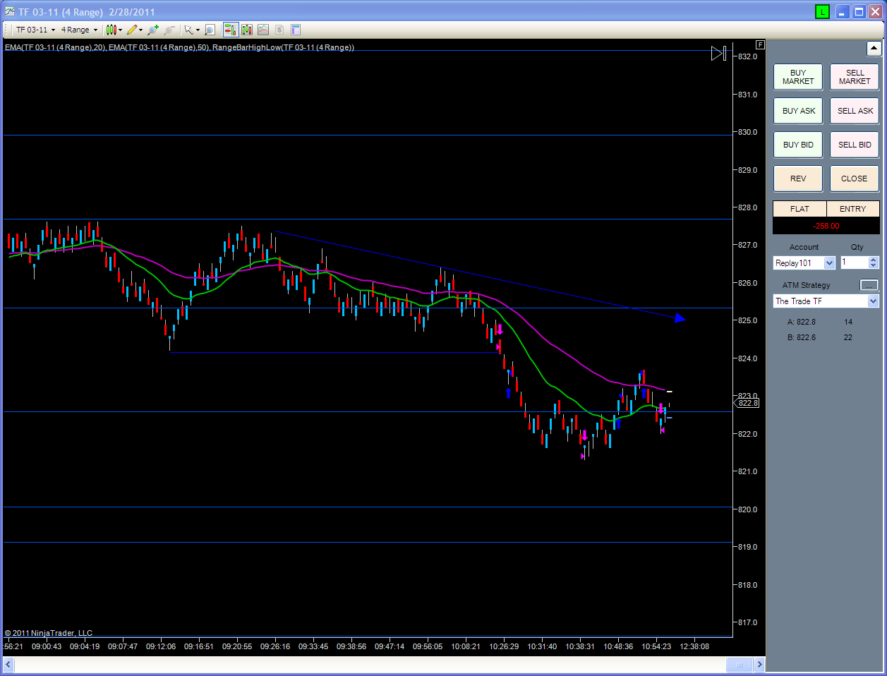The image size is (887, 676).
Task: Click the zoom out magnifier icon
Action: [x=169, y=30]
